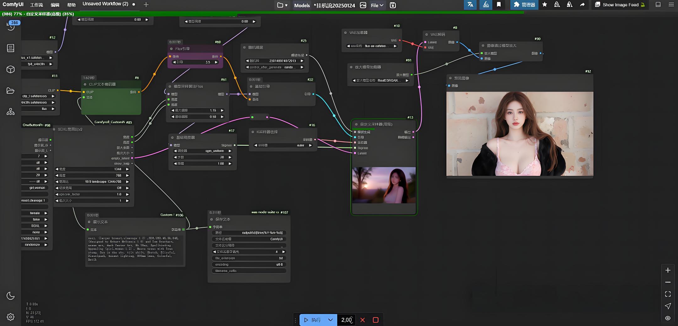Image resolution: width=678 pixels, height=326 pixels.
Task: Click the save disk icon beside File
Action: point(393,5)
